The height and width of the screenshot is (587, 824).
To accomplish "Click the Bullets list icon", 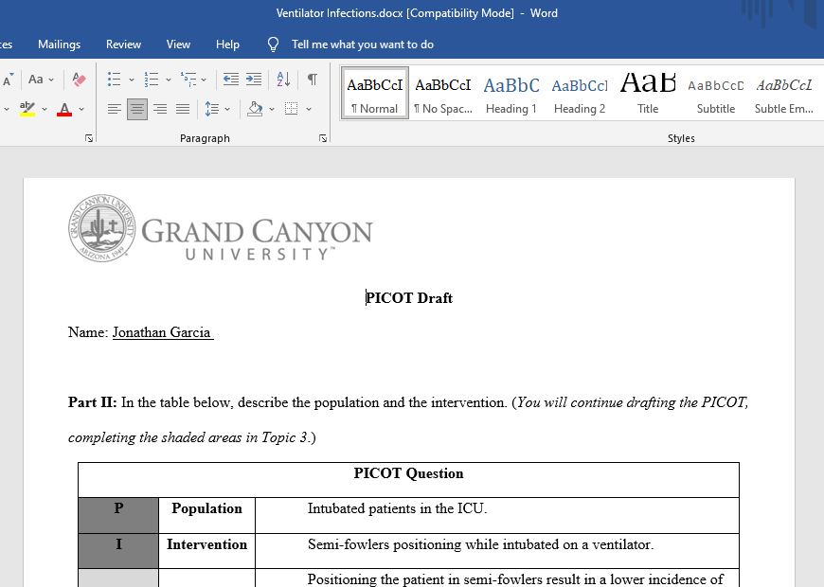I will click(114, 80).
